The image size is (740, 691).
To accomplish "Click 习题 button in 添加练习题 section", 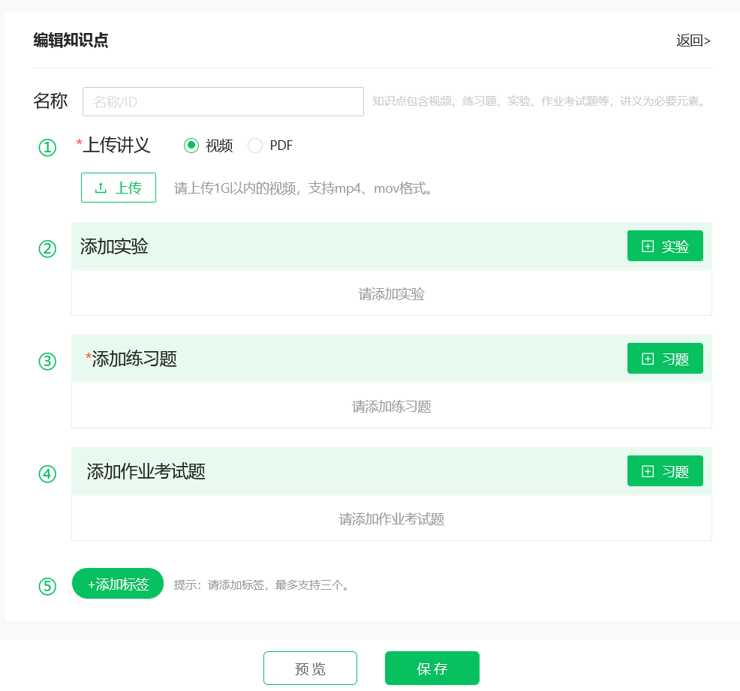I will tap(665, 359).
